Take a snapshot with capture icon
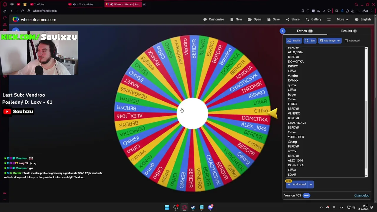 pyautogui.click(x=308, y=11)
